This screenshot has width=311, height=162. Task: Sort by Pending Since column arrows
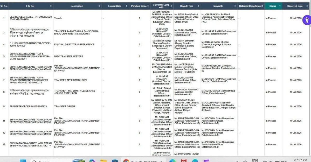coord(148,6)
